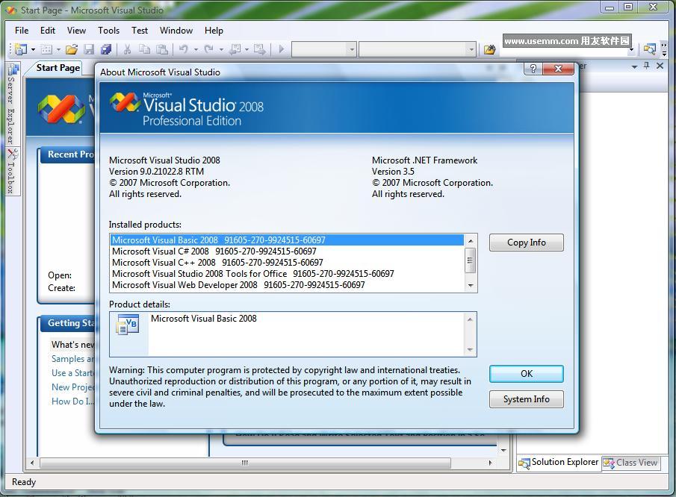
Task: Click the installed products list scroll-down arrow
Action: [x=471, y=286]
